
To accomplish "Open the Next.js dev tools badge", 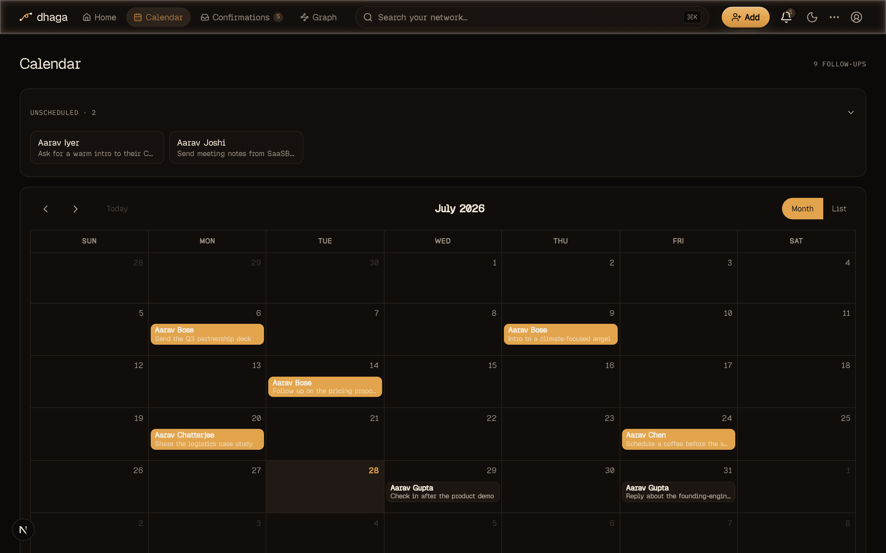I will point(23,530).
